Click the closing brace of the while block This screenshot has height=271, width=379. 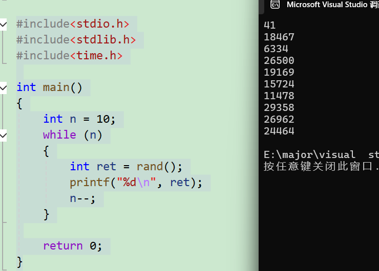(47, 215)
